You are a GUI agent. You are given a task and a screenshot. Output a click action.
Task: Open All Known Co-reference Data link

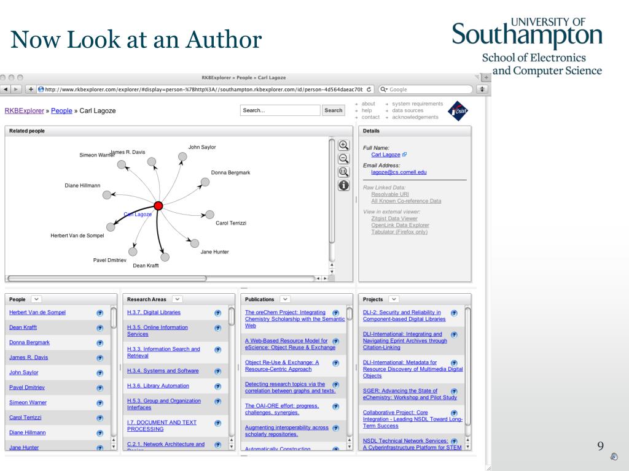tap(406, 201)
